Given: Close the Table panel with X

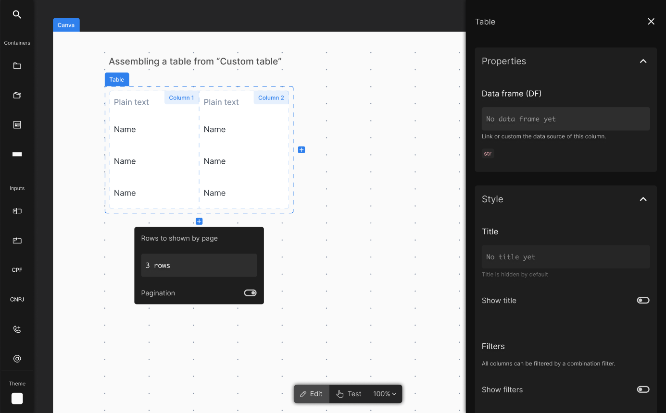Looking at the screenshot, I should pyautogui.click(x=651, y=22).
